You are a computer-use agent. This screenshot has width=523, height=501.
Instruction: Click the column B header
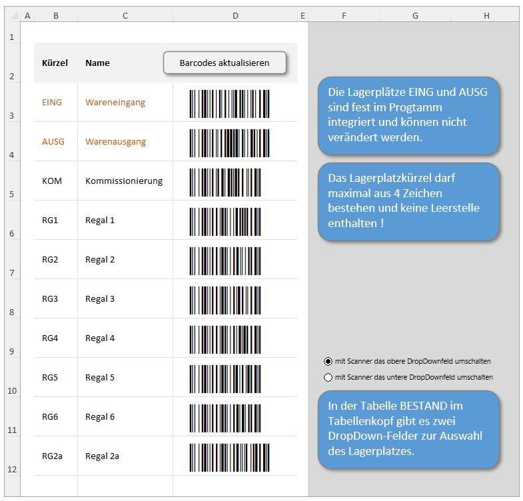coord(55,15)
